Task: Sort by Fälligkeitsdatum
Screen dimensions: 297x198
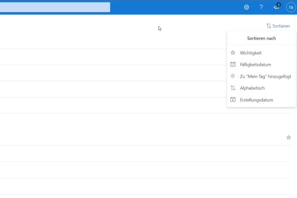Action: (x=261, y=65)
